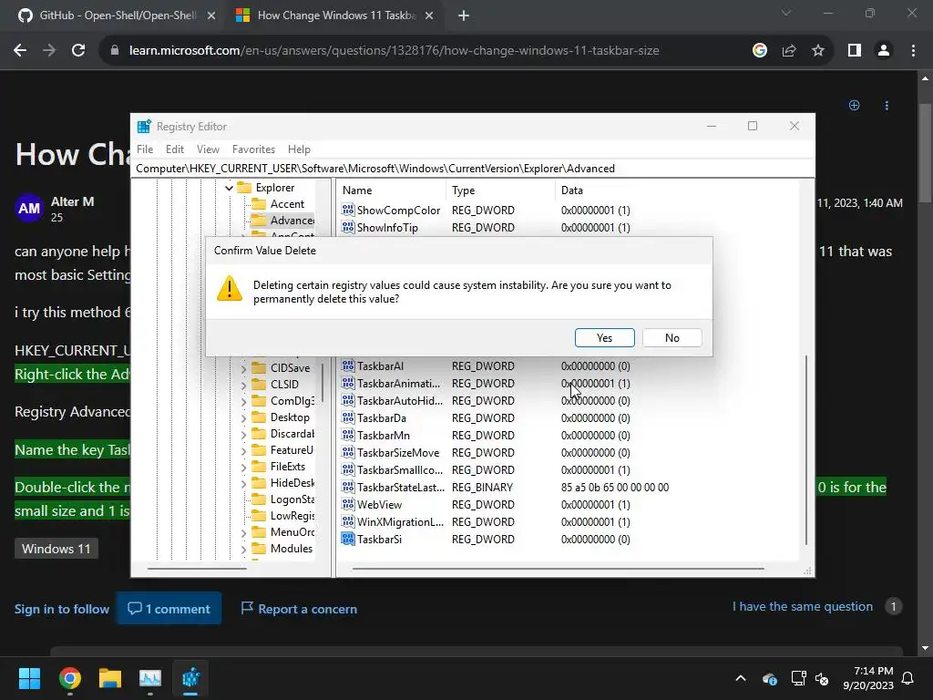Click I have the same question
The image size is (933, 700).
pos(803,606)
